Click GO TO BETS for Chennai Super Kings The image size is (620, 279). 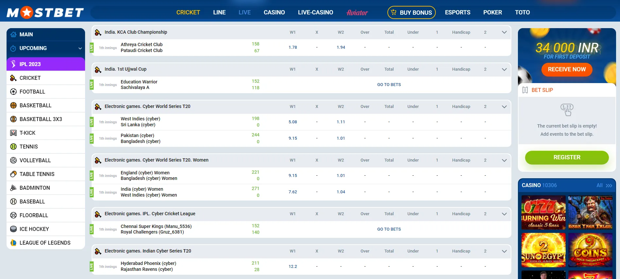389,229
